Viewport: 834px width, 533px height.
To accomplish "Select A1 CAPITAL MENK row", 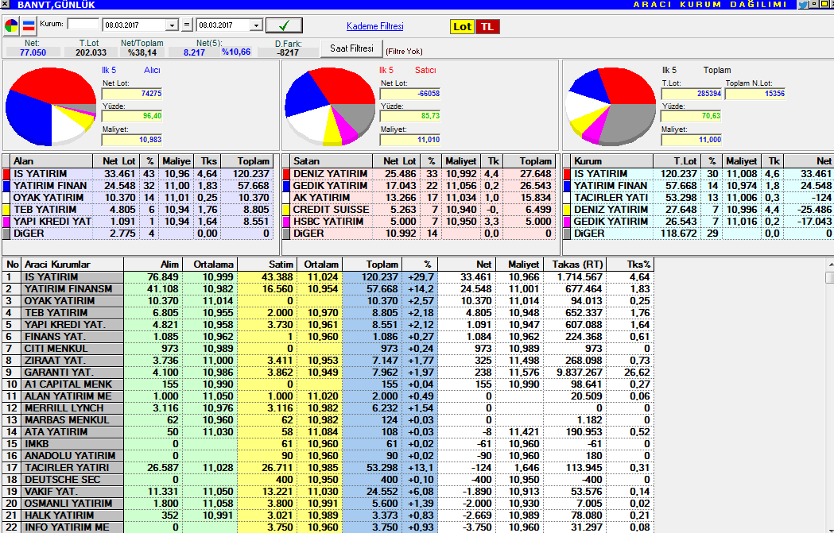I will tap(328, 384).
